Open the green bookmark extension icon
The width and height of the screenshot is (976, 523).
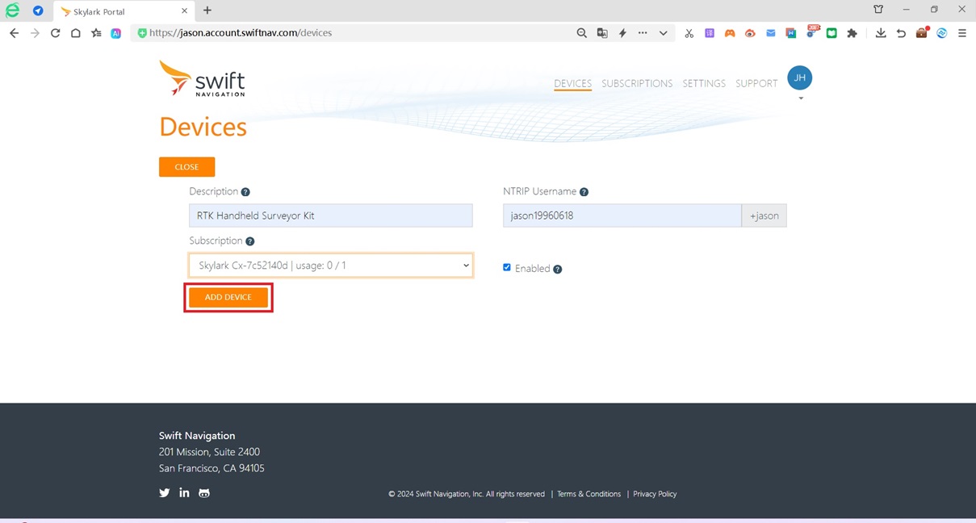831,33
